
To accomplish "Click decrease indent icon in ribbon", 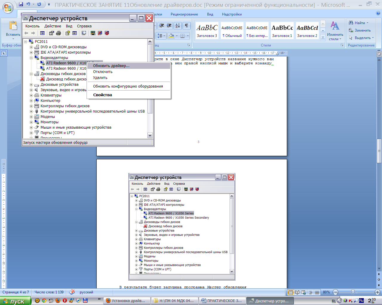I will click(x=162, y=26).
